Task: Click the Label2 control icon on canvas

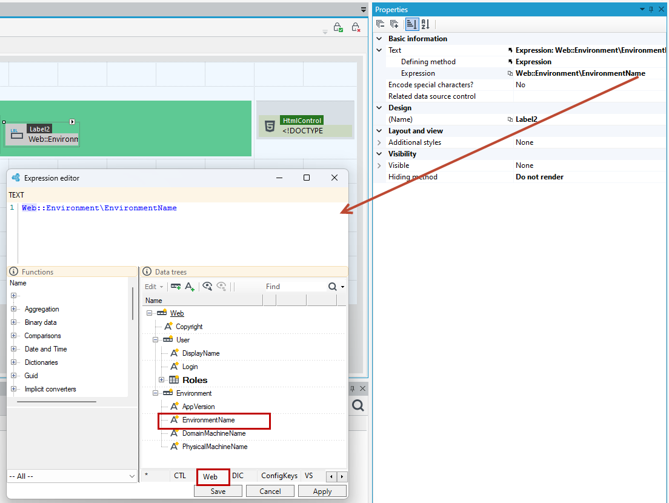Action: (x=17, y=135)
